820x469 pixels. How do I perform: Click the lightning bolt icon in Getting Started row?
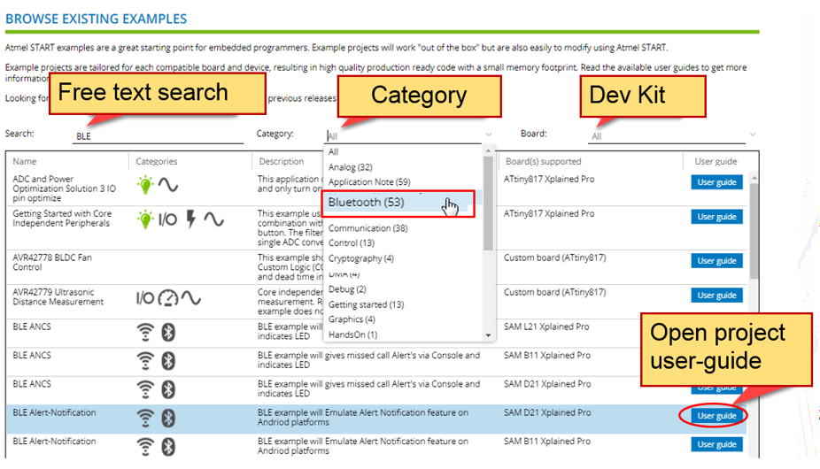coord(191,219)
